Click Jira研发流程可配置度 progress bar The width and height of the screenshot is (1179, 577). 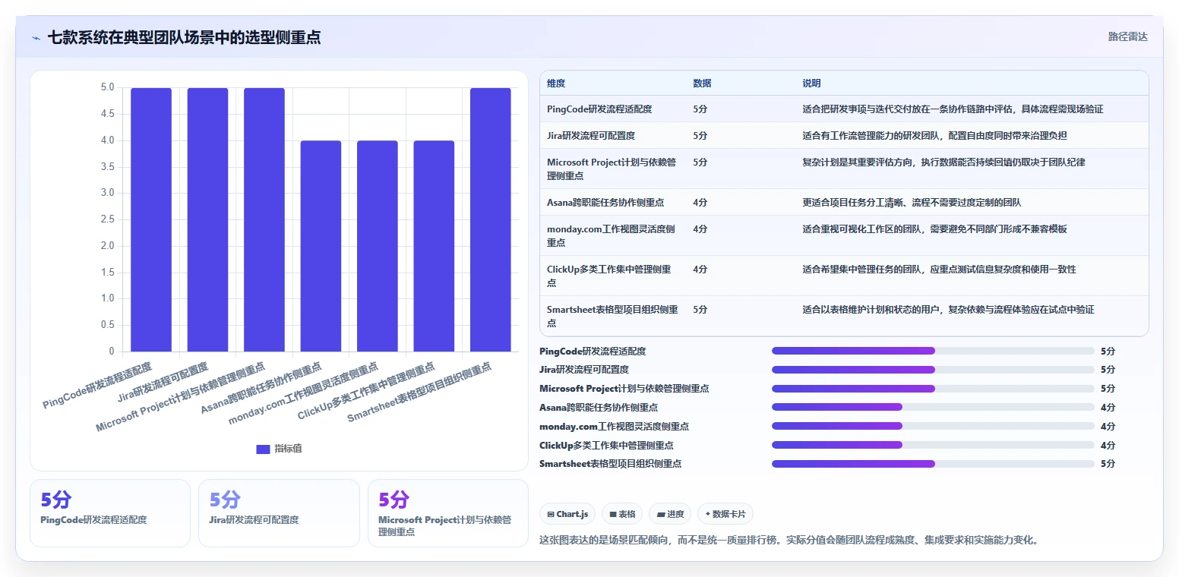pyautogui.click(x=933, y=370)
